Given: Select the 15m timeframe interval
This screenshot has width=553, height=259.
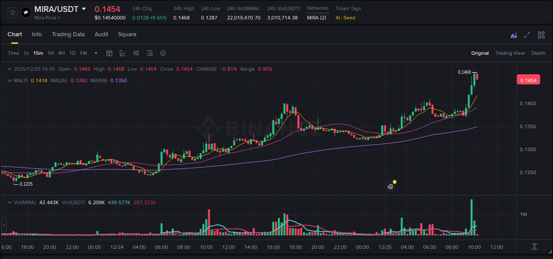Looking at the screenshot, I should (38, 53).
